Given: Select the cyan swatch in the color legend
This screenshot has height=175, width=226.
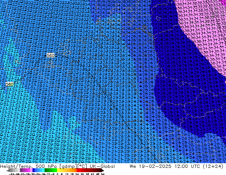Looking at the screenshot, I should [x=43, y=170].
